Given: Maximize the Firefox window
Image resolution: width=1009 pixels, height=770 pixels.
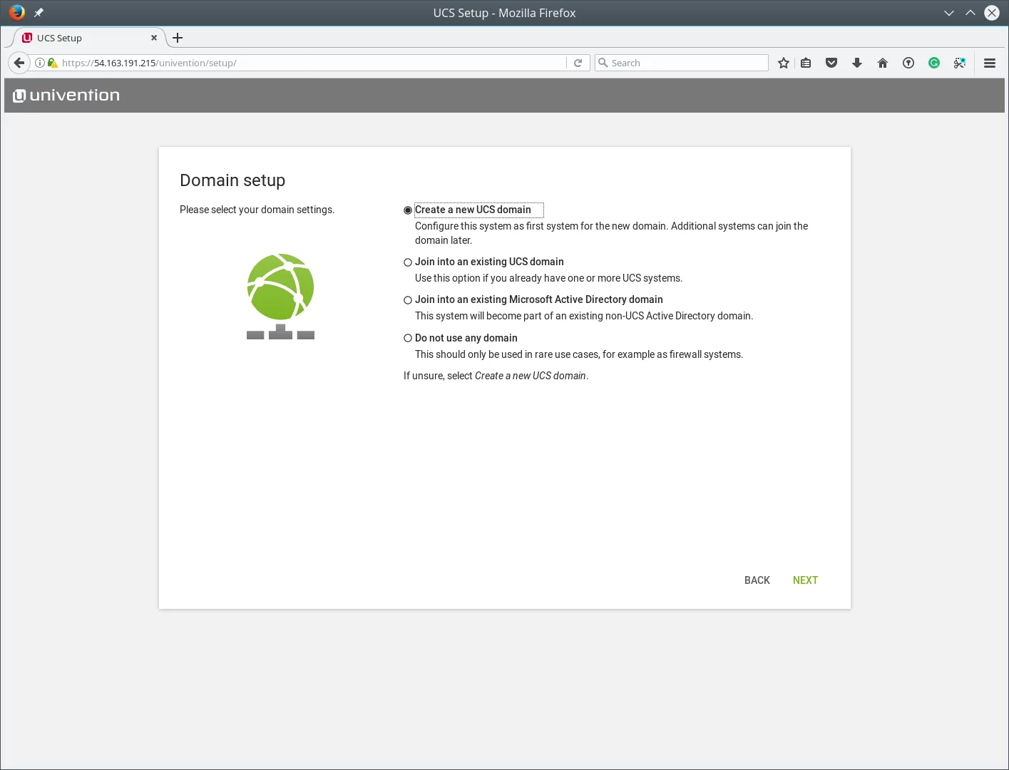Looking at the screenshot, I should coord(970,13).
